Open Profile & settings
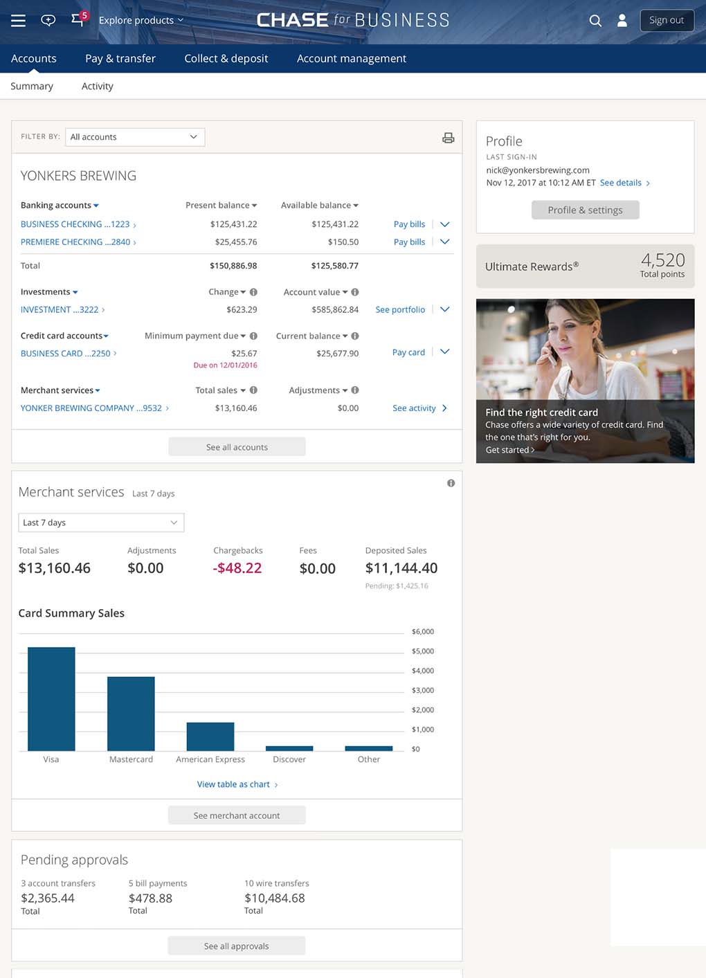 point(586,210)
